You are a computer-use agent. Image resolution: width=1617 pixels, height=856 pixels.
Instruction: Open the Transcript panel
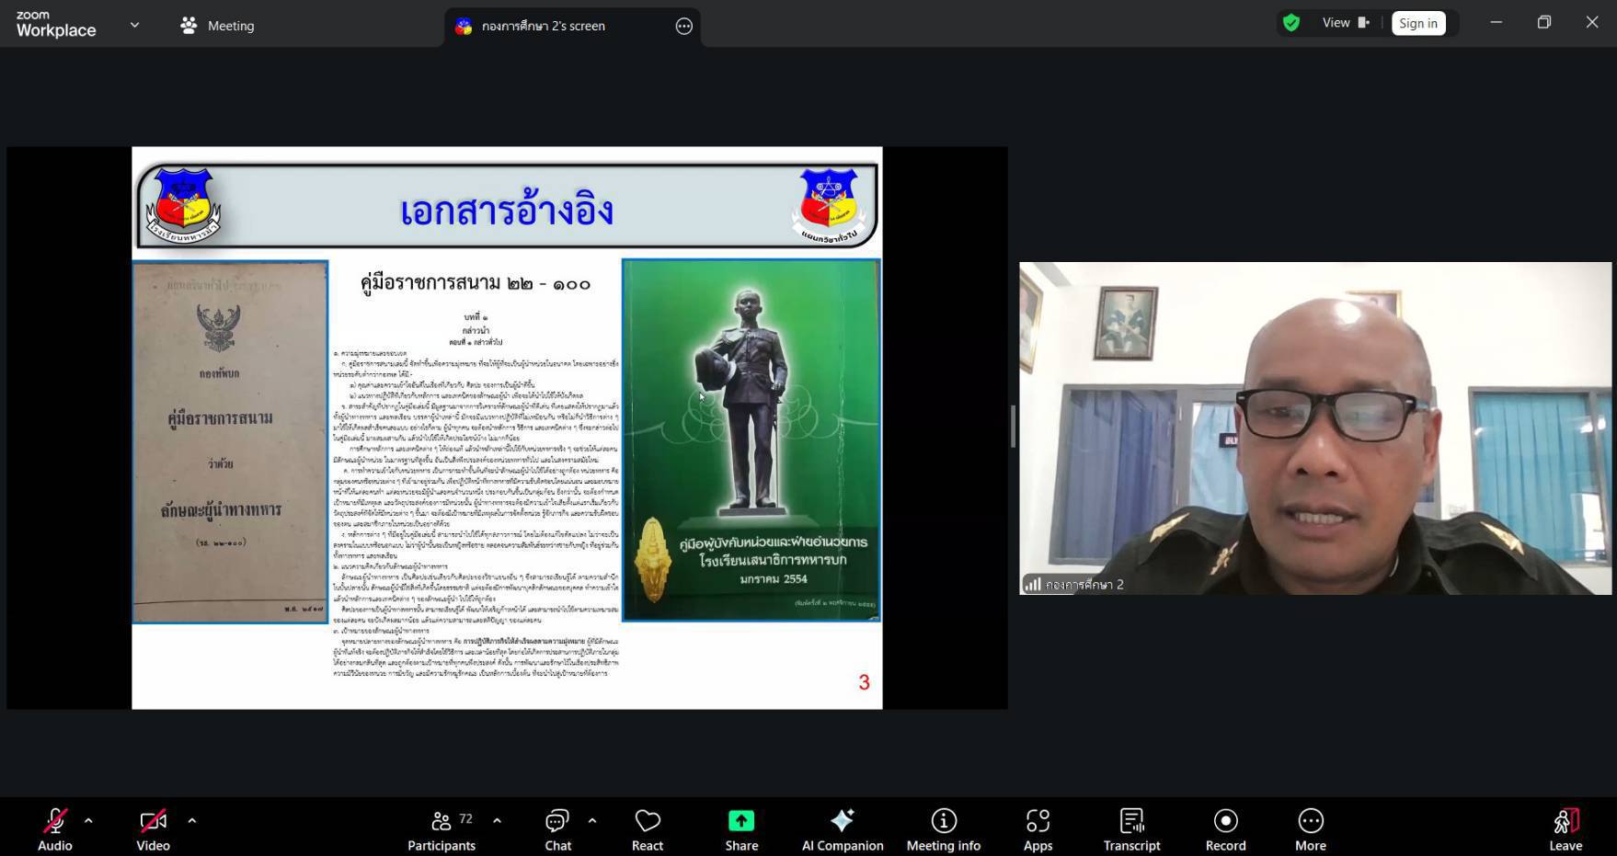click(x=1131, y=828)
